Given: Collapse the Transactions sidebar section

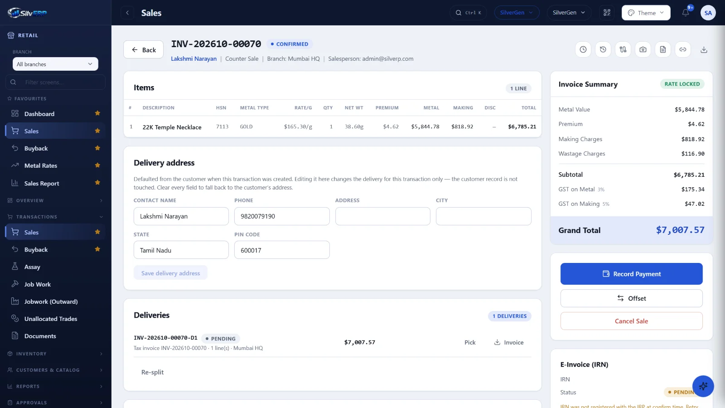Looking at the screenshot, I should (x=55, y=217).
